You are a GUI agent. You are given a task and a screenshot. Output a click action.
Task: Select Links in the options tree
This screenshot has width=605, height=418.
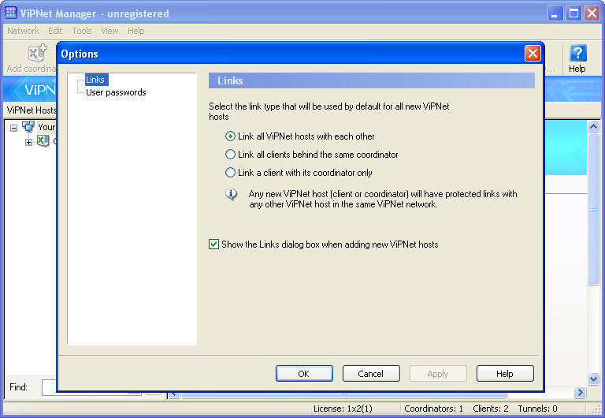pyautogui.click(x=95, y=80)
